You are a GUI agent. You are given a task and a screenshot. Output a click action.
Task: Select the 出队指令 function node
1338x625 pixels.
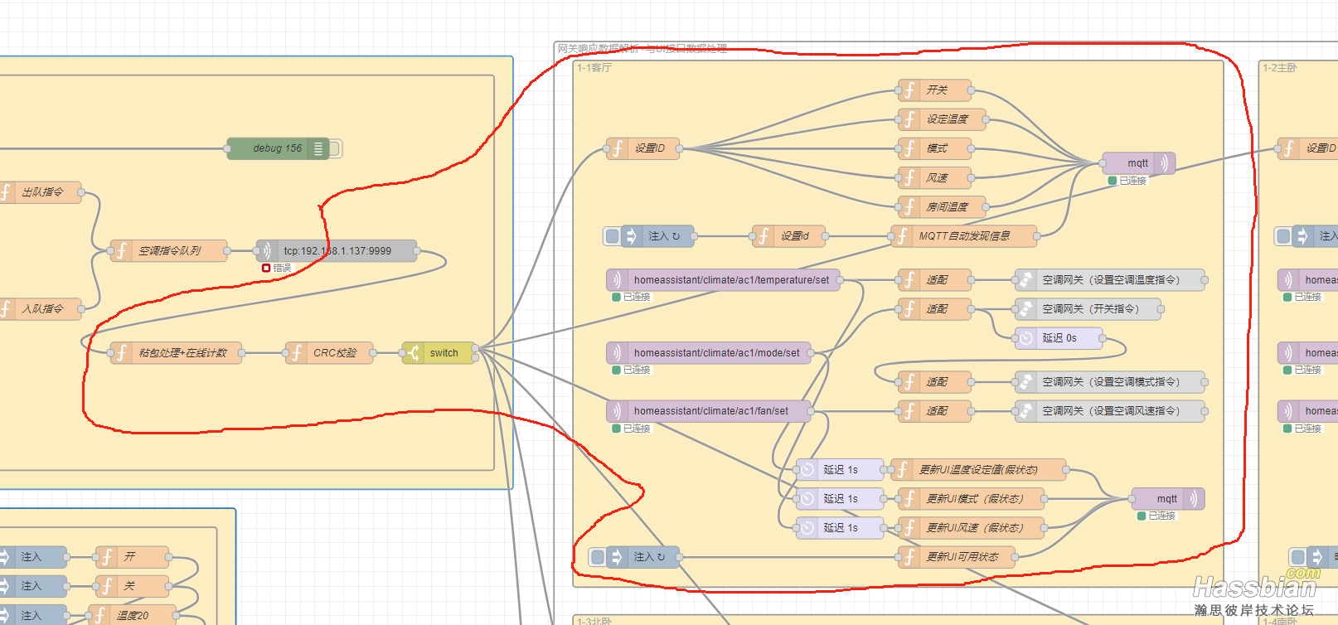point(41,192)
